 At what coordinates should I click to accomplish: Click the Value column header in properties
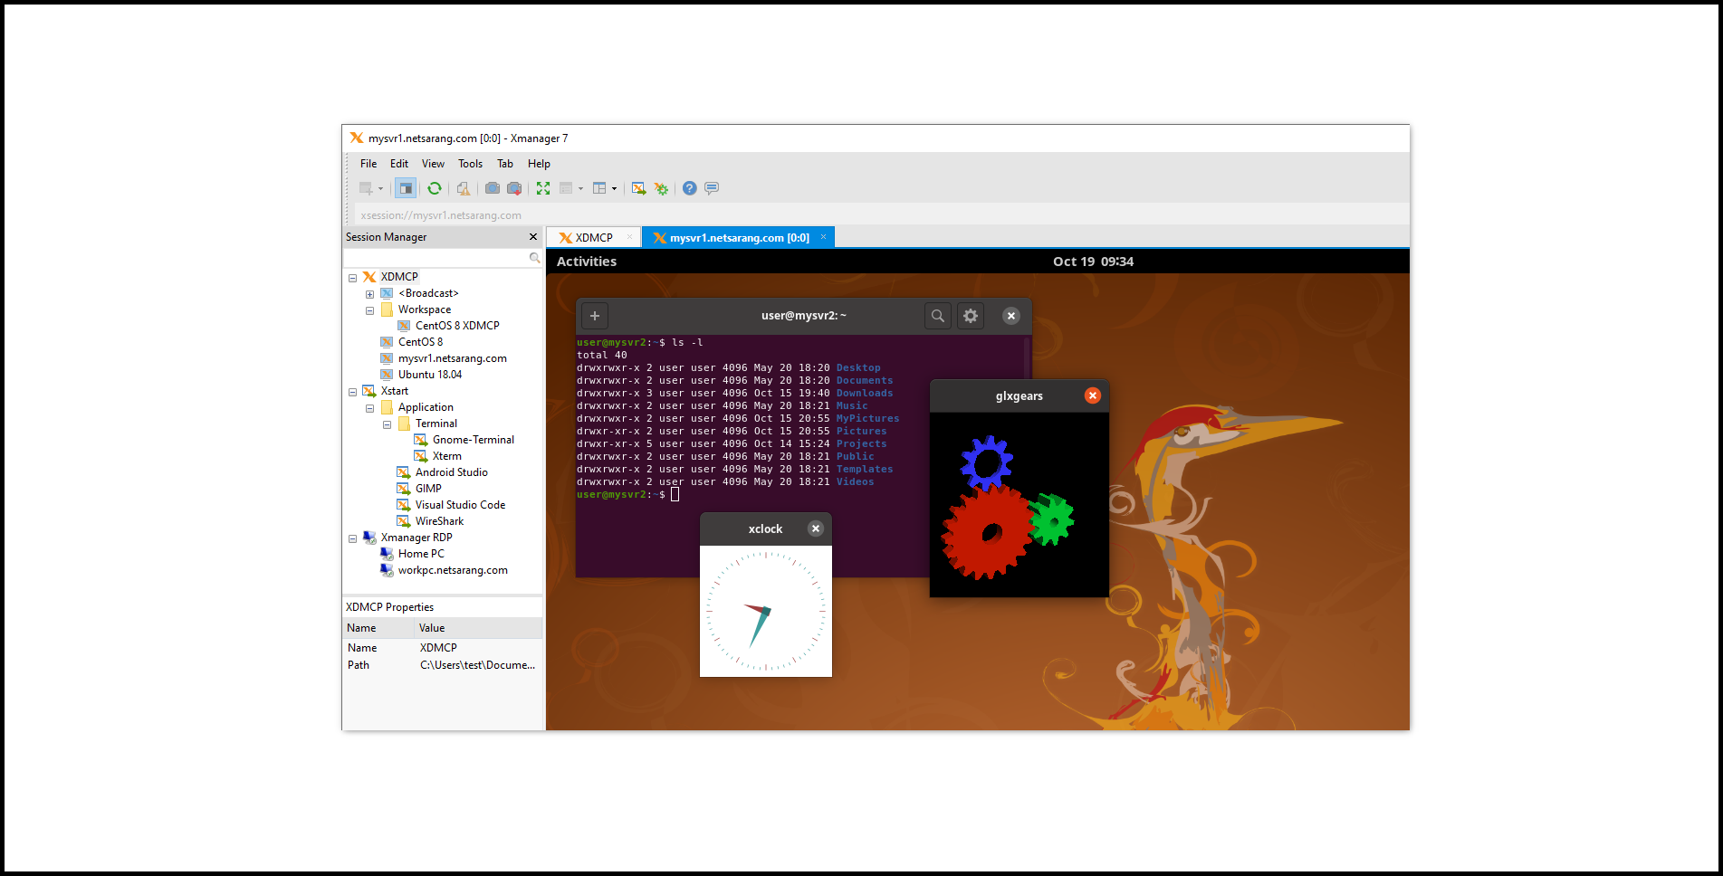click(478, 628)
